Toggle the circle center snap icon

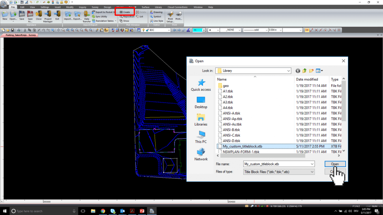325,30
